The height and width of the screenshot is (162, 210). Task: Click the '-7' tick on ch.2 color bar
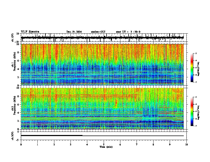196,126
